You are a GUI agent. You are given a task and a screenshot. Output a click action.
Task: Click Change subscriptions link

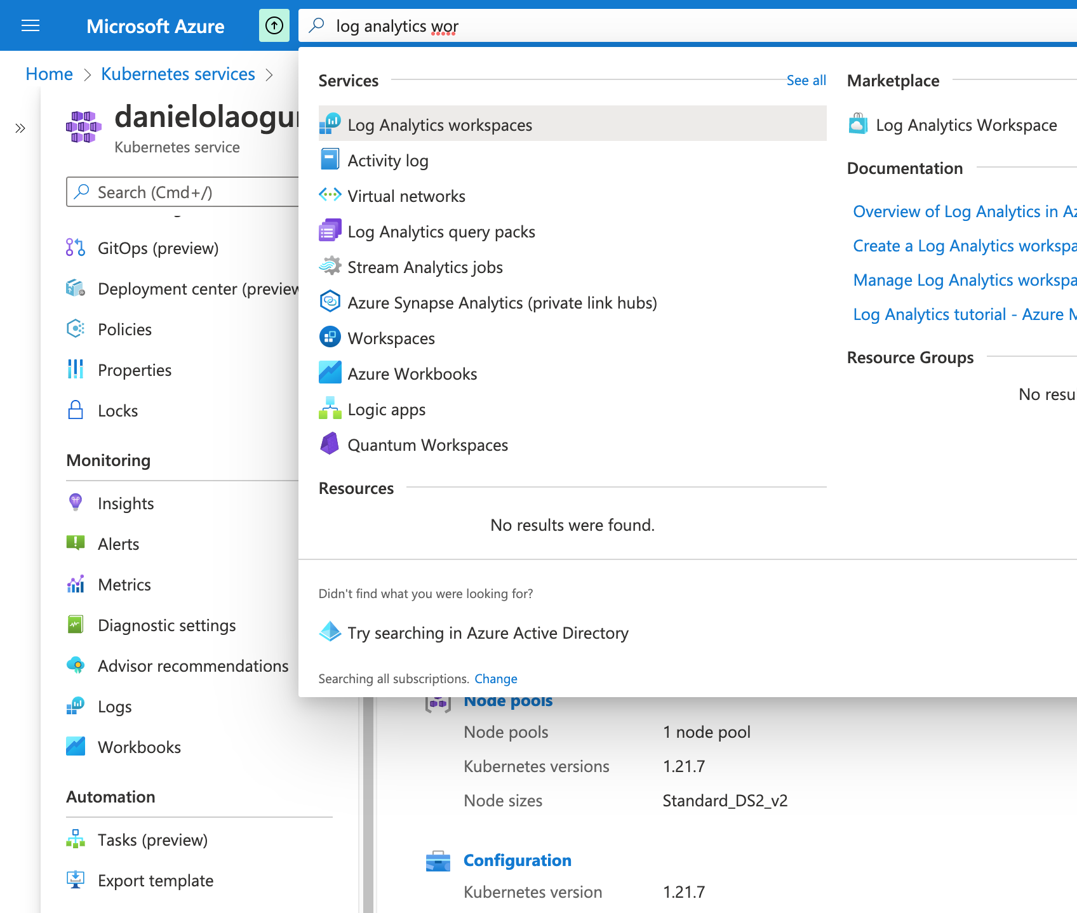click(x=496, y=679)
